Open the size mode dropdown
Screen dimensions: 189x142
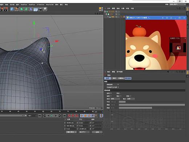coord(84,132)
